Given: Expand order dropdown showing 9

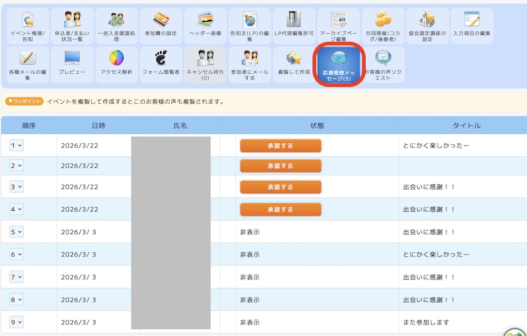Looking at the screenshot, I should [16, 322].
